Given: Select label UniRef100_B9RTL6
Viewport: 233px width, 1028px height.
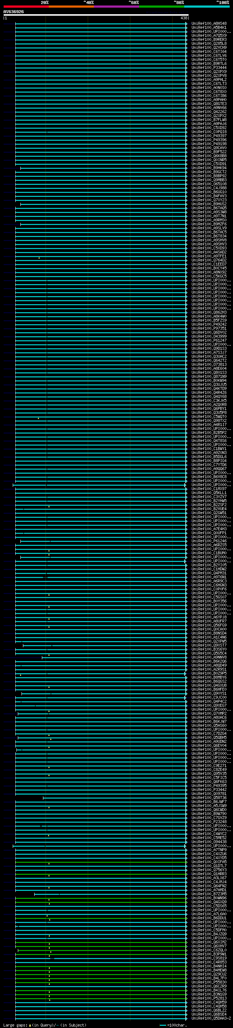Looking at the screenshot, I should pyautogui.click(x=209, y=64).
